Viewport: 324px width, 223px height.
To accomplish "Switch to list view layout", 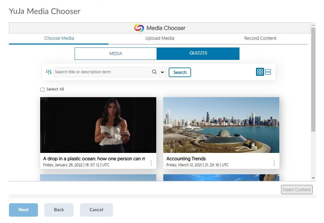I will click(268, 72).
